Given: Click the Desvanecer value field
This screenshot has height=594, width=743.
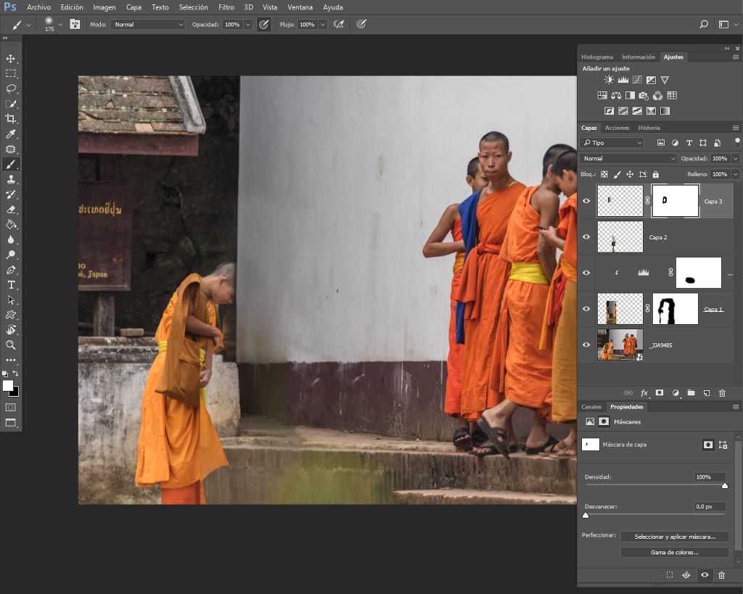Looking at the screenshot, I should (710, 506).
